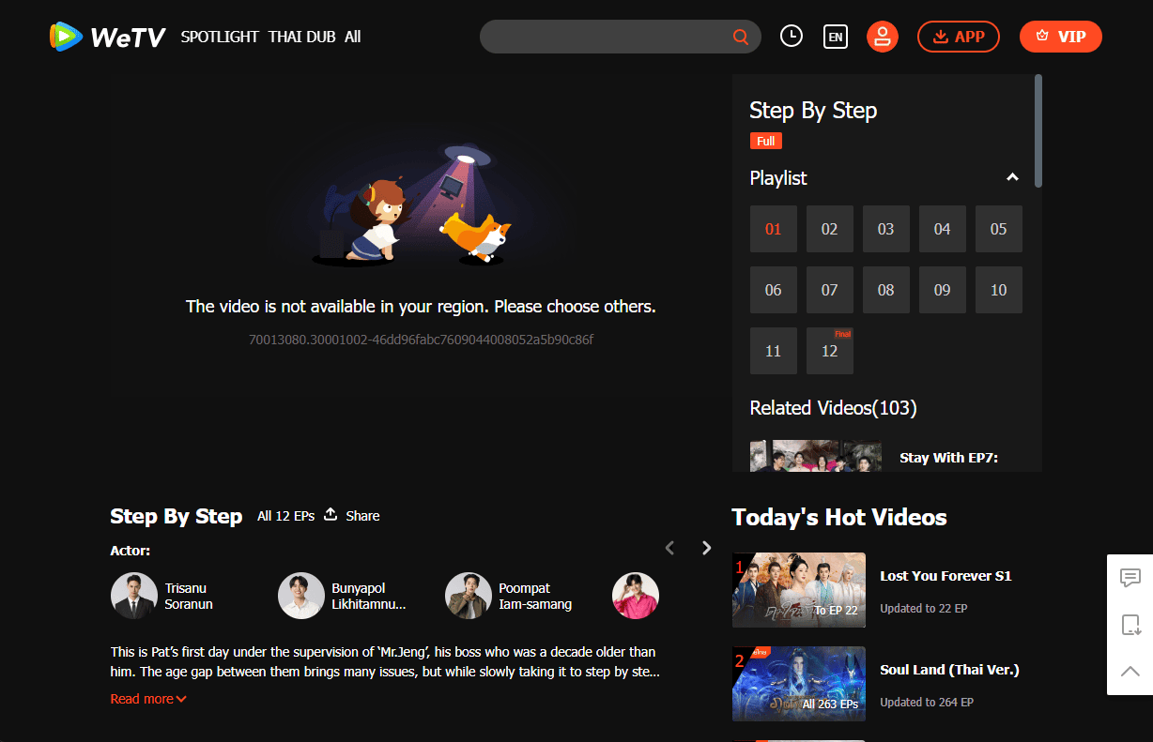
Task: Click the sidebar scrollbar
Action: click(1038, 131)
